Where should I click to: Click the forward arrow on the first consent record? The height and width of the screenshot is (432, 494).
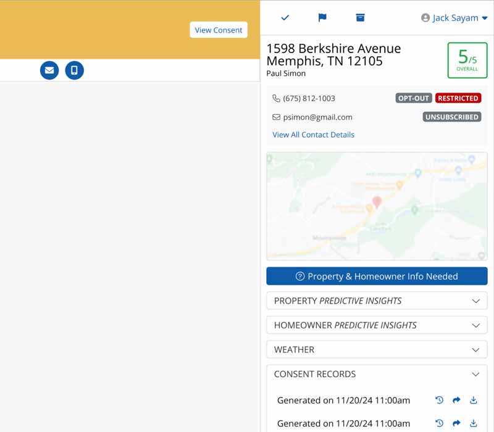tap(456, 400)
